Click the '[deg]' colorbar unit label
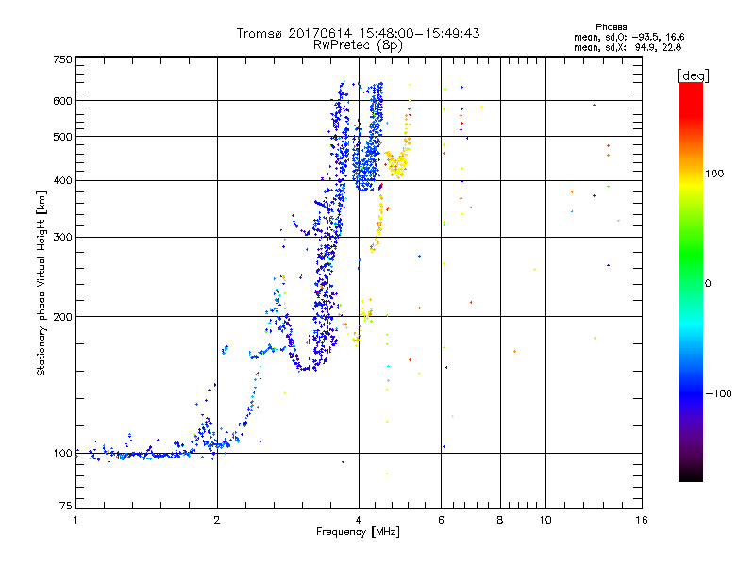Viewport: 755px width, 566px height. click(x=693, y=75)
